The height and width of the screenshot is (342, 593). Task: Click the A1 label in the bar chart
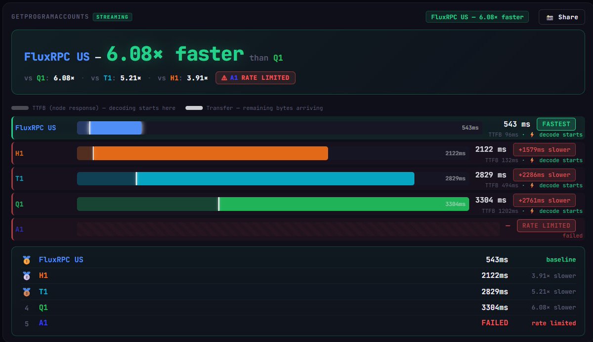pos(19,229)
